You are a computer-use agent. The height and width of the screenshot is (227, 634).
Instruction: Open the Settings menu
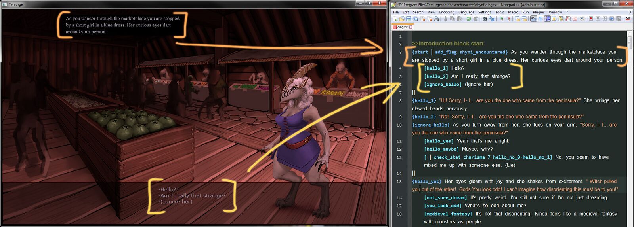coord(485,12)
